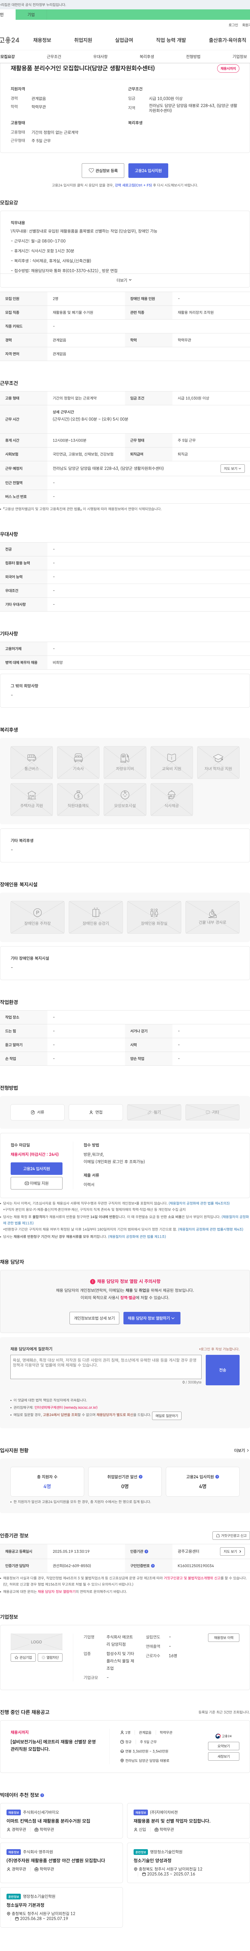Image resolution: width=250 pixels, height=1951 pixels.
Task: Open the 직업 능력 개발 menu
Action: [171, 40]
